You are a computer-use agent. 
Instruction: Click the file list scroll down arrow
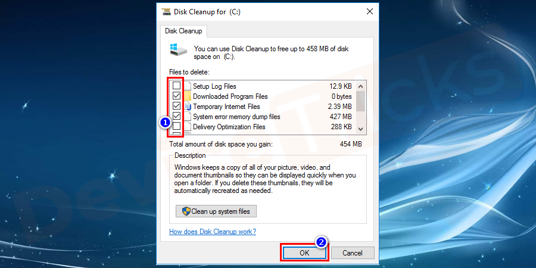(361, 129)
